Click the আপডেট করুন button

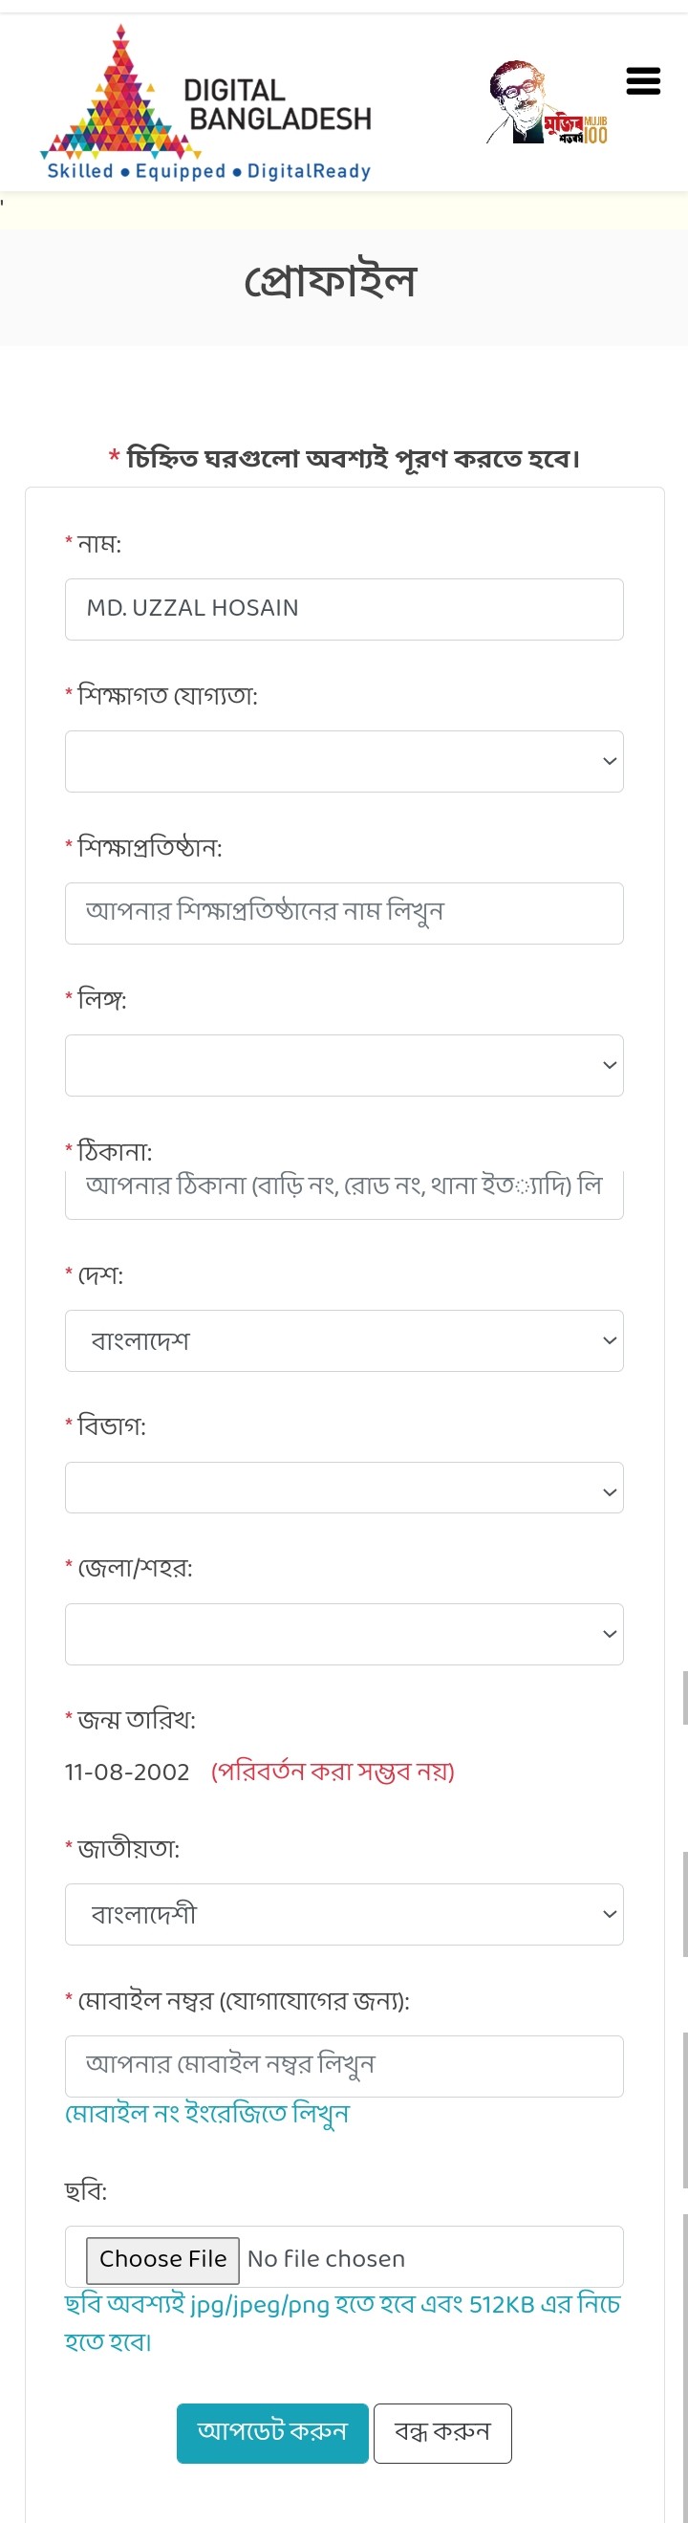[x=272, y=2433]
